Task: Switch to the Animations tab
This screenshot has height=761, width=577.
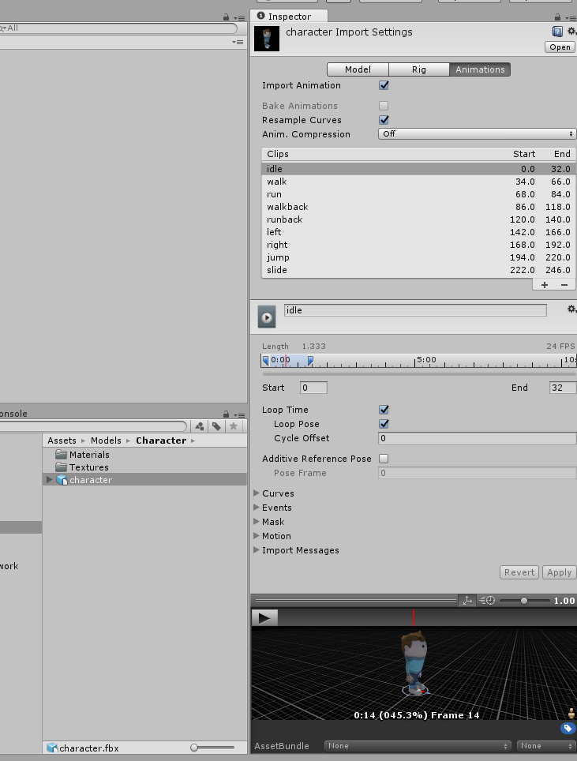Action: pyautogui.click(x=480, y=69)
